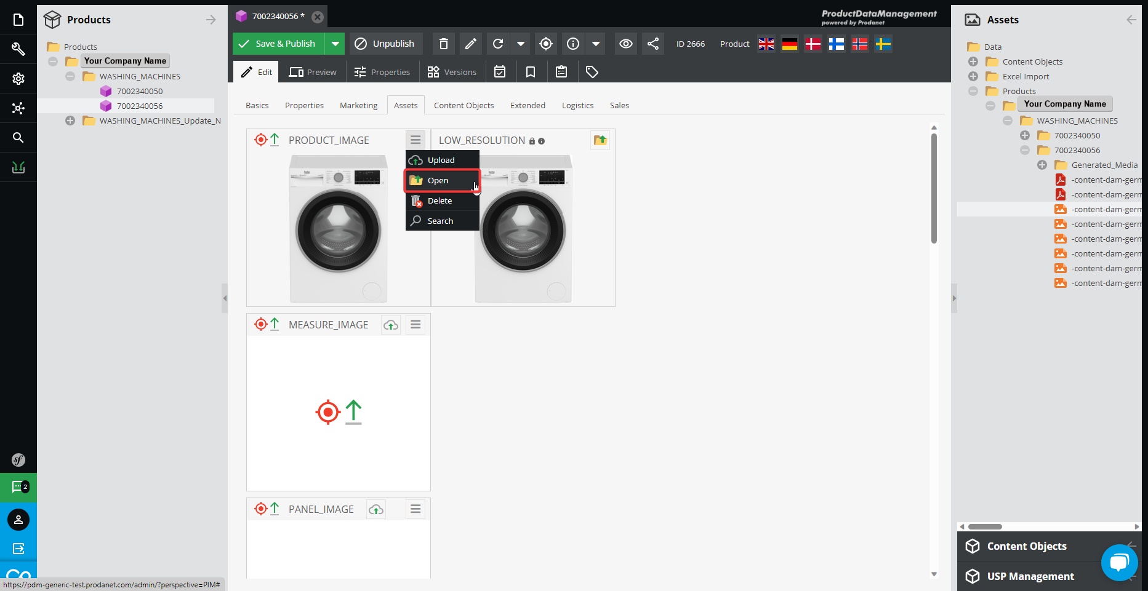Viewport: 1148px width, 591px height.
Task: Open hamburger menu of MEASURE_IMAGE
Action: (x=415, y=324)
